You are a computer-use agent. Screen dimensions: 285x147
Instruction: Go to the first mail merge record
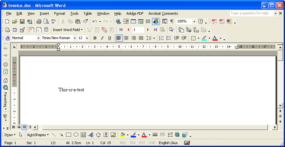tap(121, 30)
